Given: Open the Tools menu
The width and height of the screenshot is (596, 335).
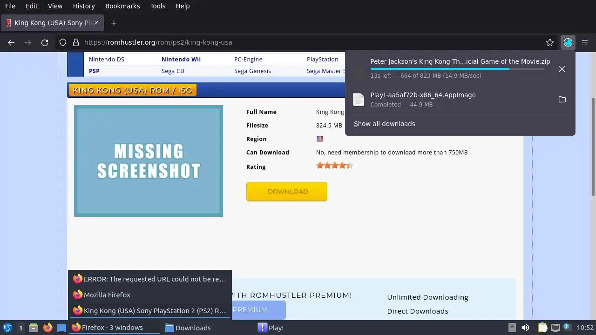Looking at the screenshot, I should pos(157,6).
